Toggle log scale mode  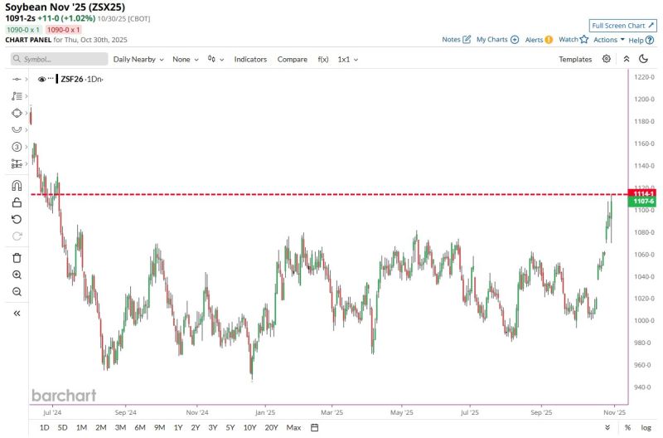[x=646, y=427]
